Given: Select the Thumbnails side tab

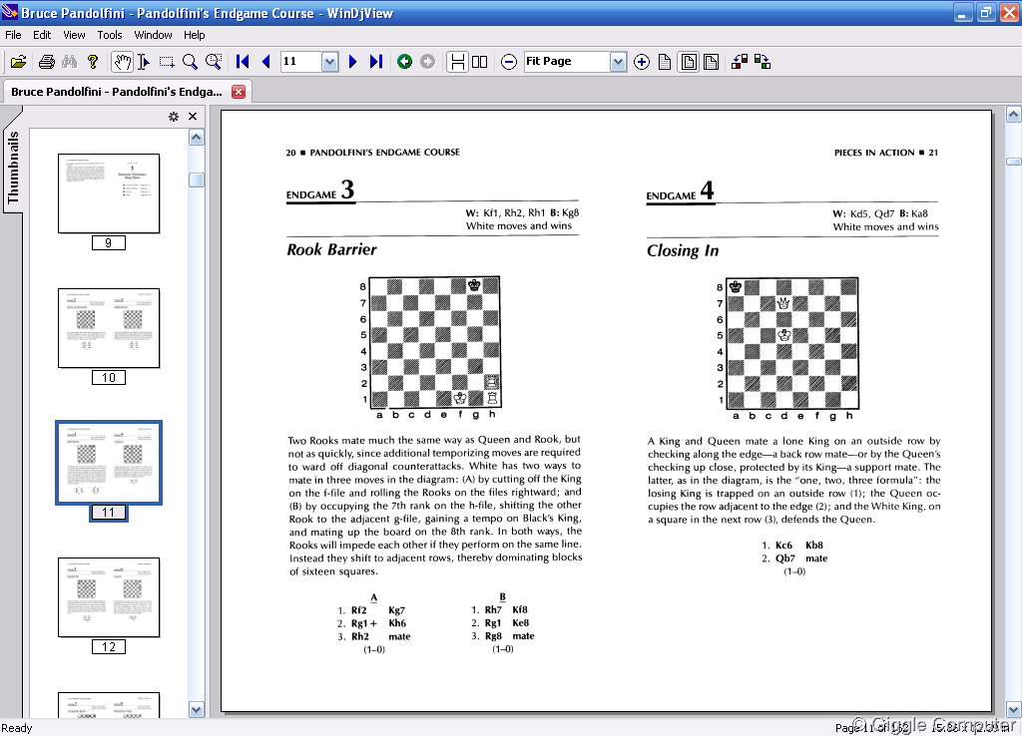Looking at the screenshot, I should coord(12,168).
